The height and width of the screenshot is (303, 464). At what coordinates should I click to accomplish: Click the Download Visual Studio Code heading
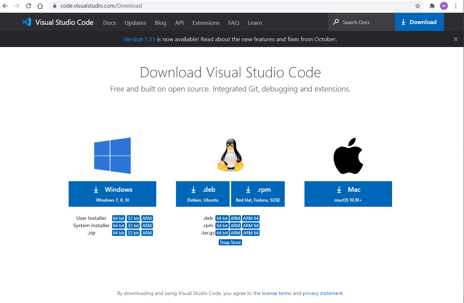[230, 72]
